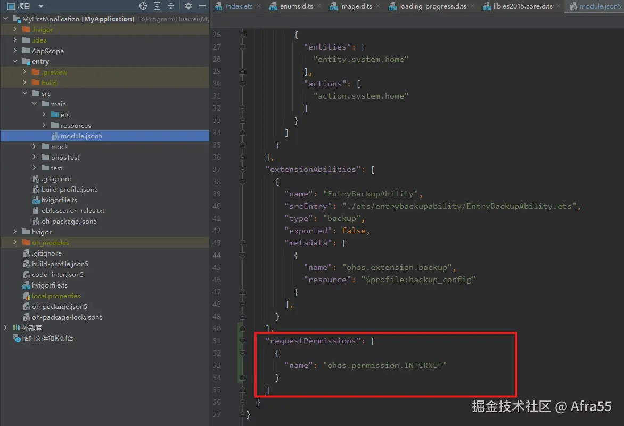Open the loading_progress.d.ts tab
This screenshot has width=624, height=426.
[x=432, y=6]
